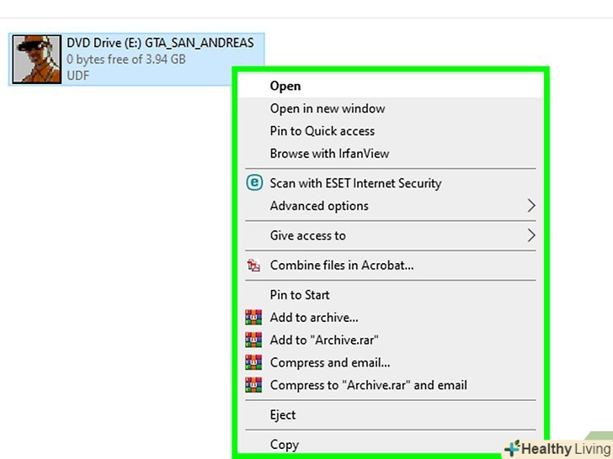Choose Eject from the context menu

tap(391, 415)
